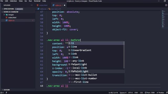Viewport: 168px width, 94px height.
Task: Click the '.nav-area ul li' line 68
Action: (x=57, y=86)
